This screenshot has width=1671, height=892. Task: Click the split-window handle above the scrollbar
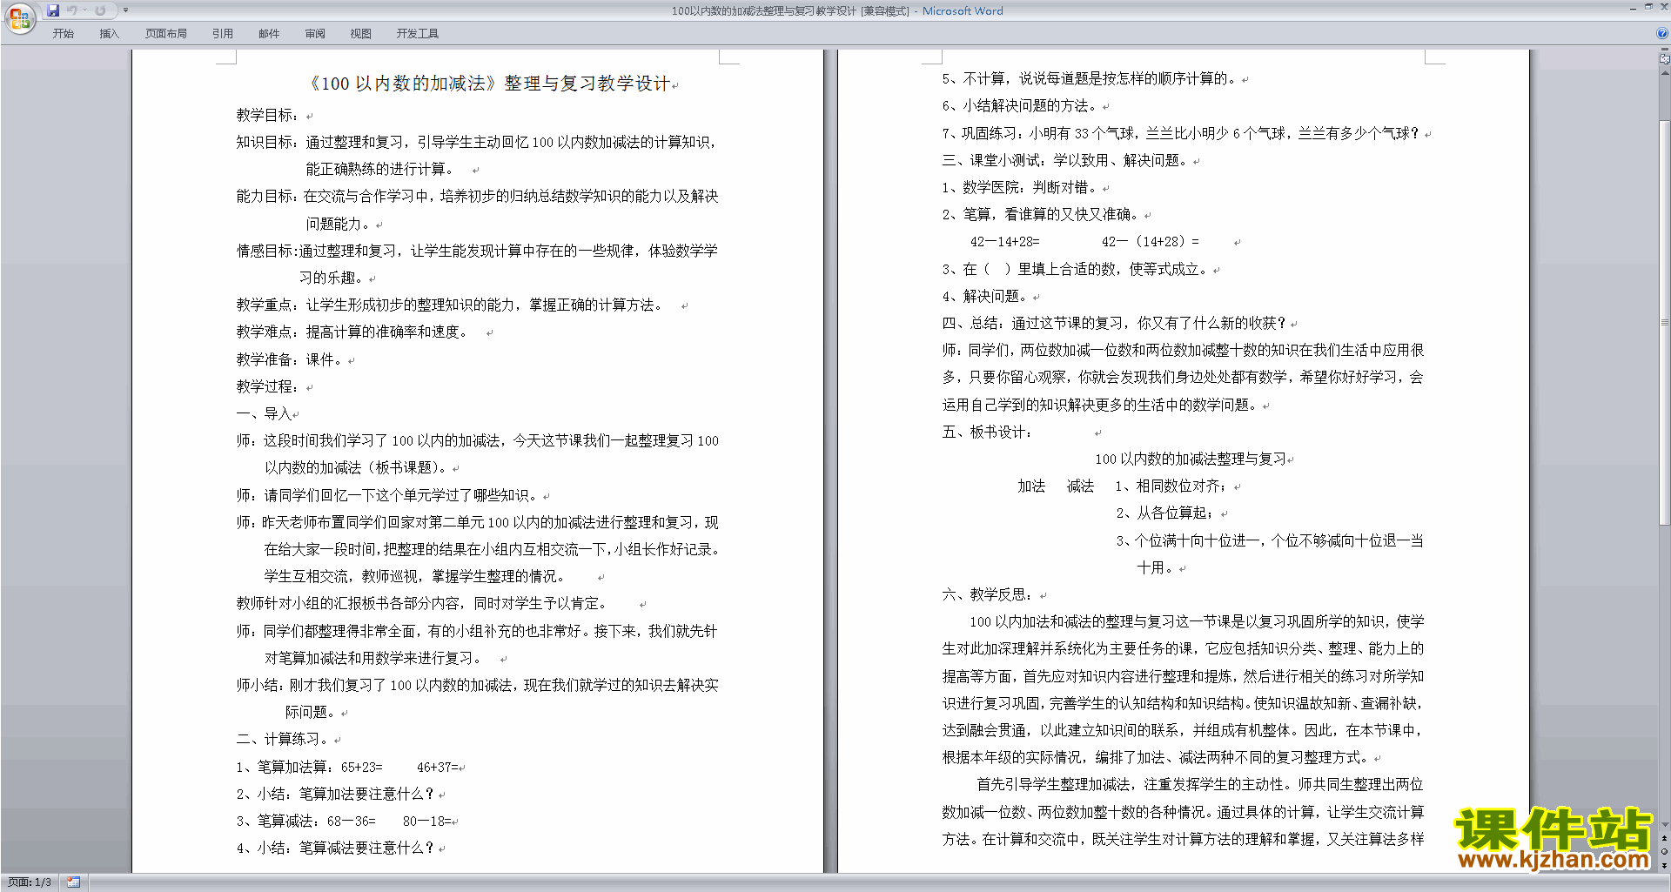[x=1665, y=50]
